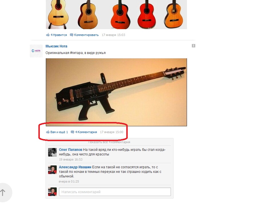This screenshot has width=262, height=212.
Task: Like the top post via 4 Нравится
Action: (x=59, y=35)
